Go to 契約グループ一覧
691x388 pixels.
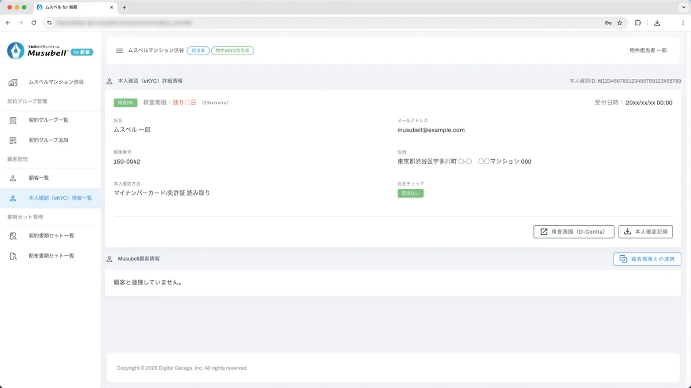[50, 120]
